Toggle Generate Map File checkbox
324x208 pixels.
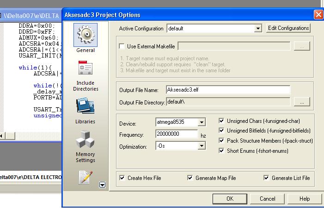pyautogui.click(x=190, y=178)
